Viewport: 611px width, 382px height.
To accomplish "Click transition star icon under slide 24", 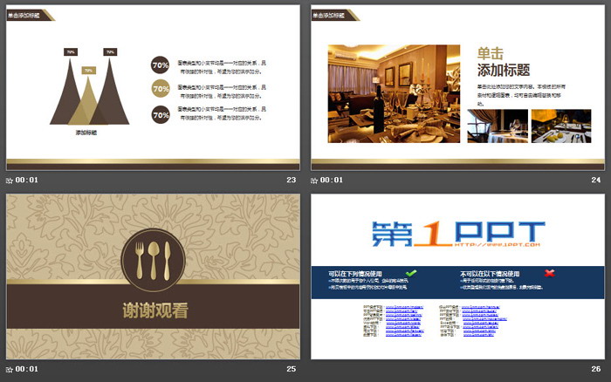I will (x=315, y=181).
